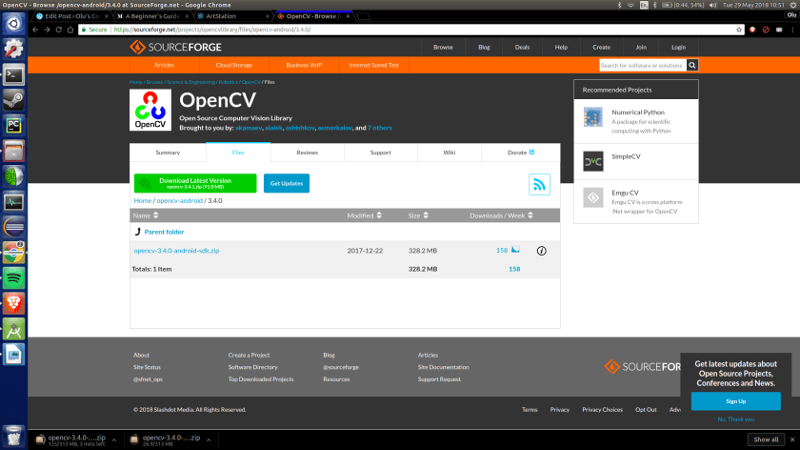Click the Download Latest Version button
Screen dimensions: 800x450
195,183
